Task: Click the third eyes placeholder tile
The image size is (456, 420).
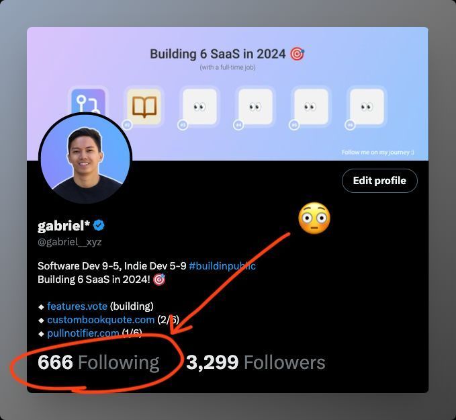Action: pos(199,107)
